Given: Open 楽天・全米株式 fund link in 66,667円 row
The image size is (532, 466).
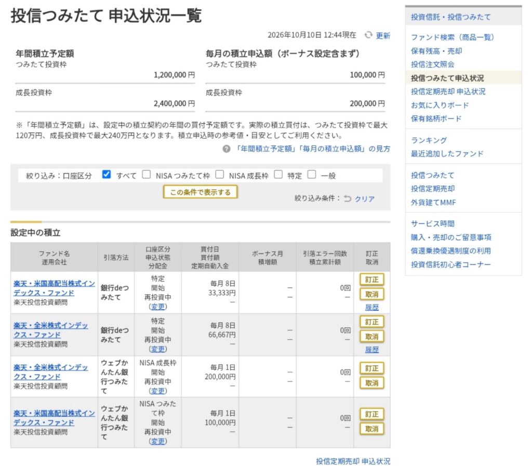Looking at the screenshot, I should coord(50,330).
